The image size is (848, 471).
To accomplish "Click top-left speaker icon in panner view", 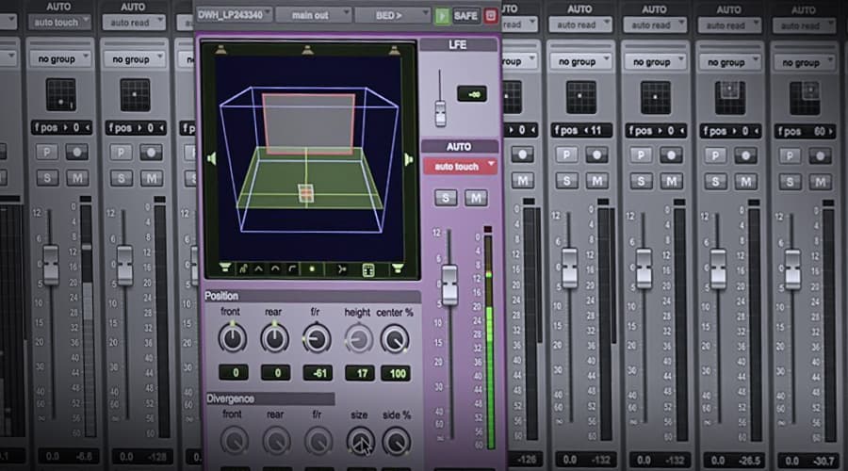I will coord(221,50).
